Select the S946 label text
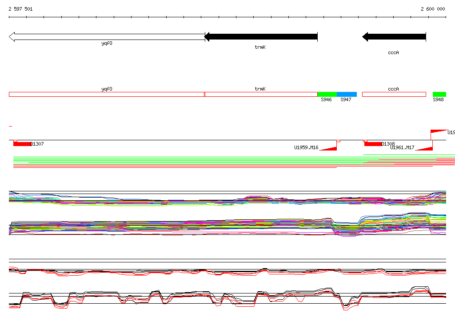Screen dimensions: 455x317 pos(326,99)
